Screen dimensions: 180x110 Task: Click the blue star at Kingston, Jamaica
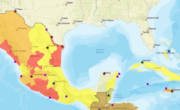172,91
